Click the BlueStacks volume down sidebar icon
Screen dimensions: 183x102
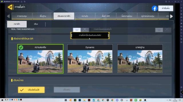coord(181,11)
